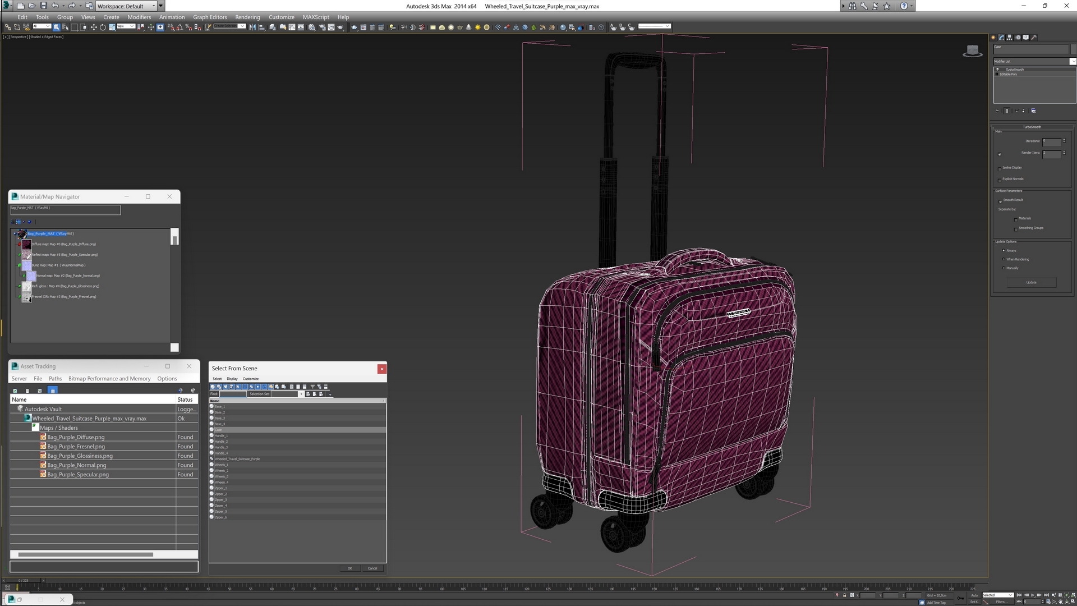The image size is (1077, 606).
Task: Click the 3ds Max application logo button
Action: pos(8,6)
